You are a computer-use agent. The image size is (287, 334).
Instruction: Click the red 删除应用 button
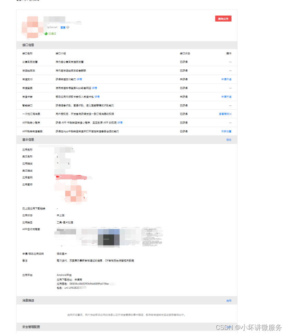click(x=223, y=19)
